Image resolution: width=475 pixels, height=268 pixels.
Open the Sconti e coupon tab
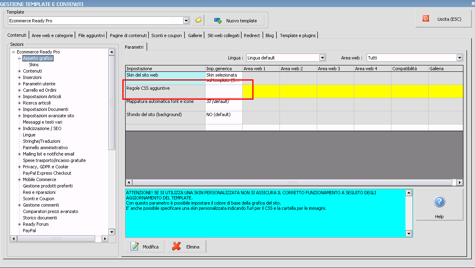tap(166, 35)
